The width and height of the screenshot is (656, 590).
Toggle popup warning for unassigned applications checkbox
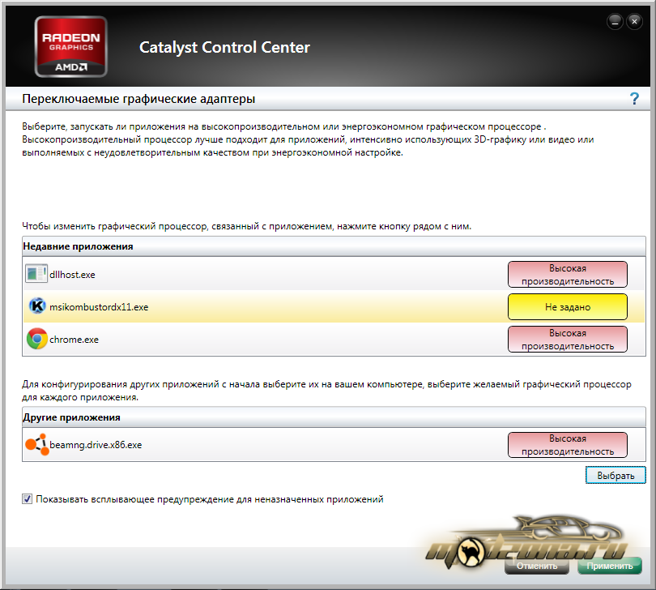pos(28,499)
